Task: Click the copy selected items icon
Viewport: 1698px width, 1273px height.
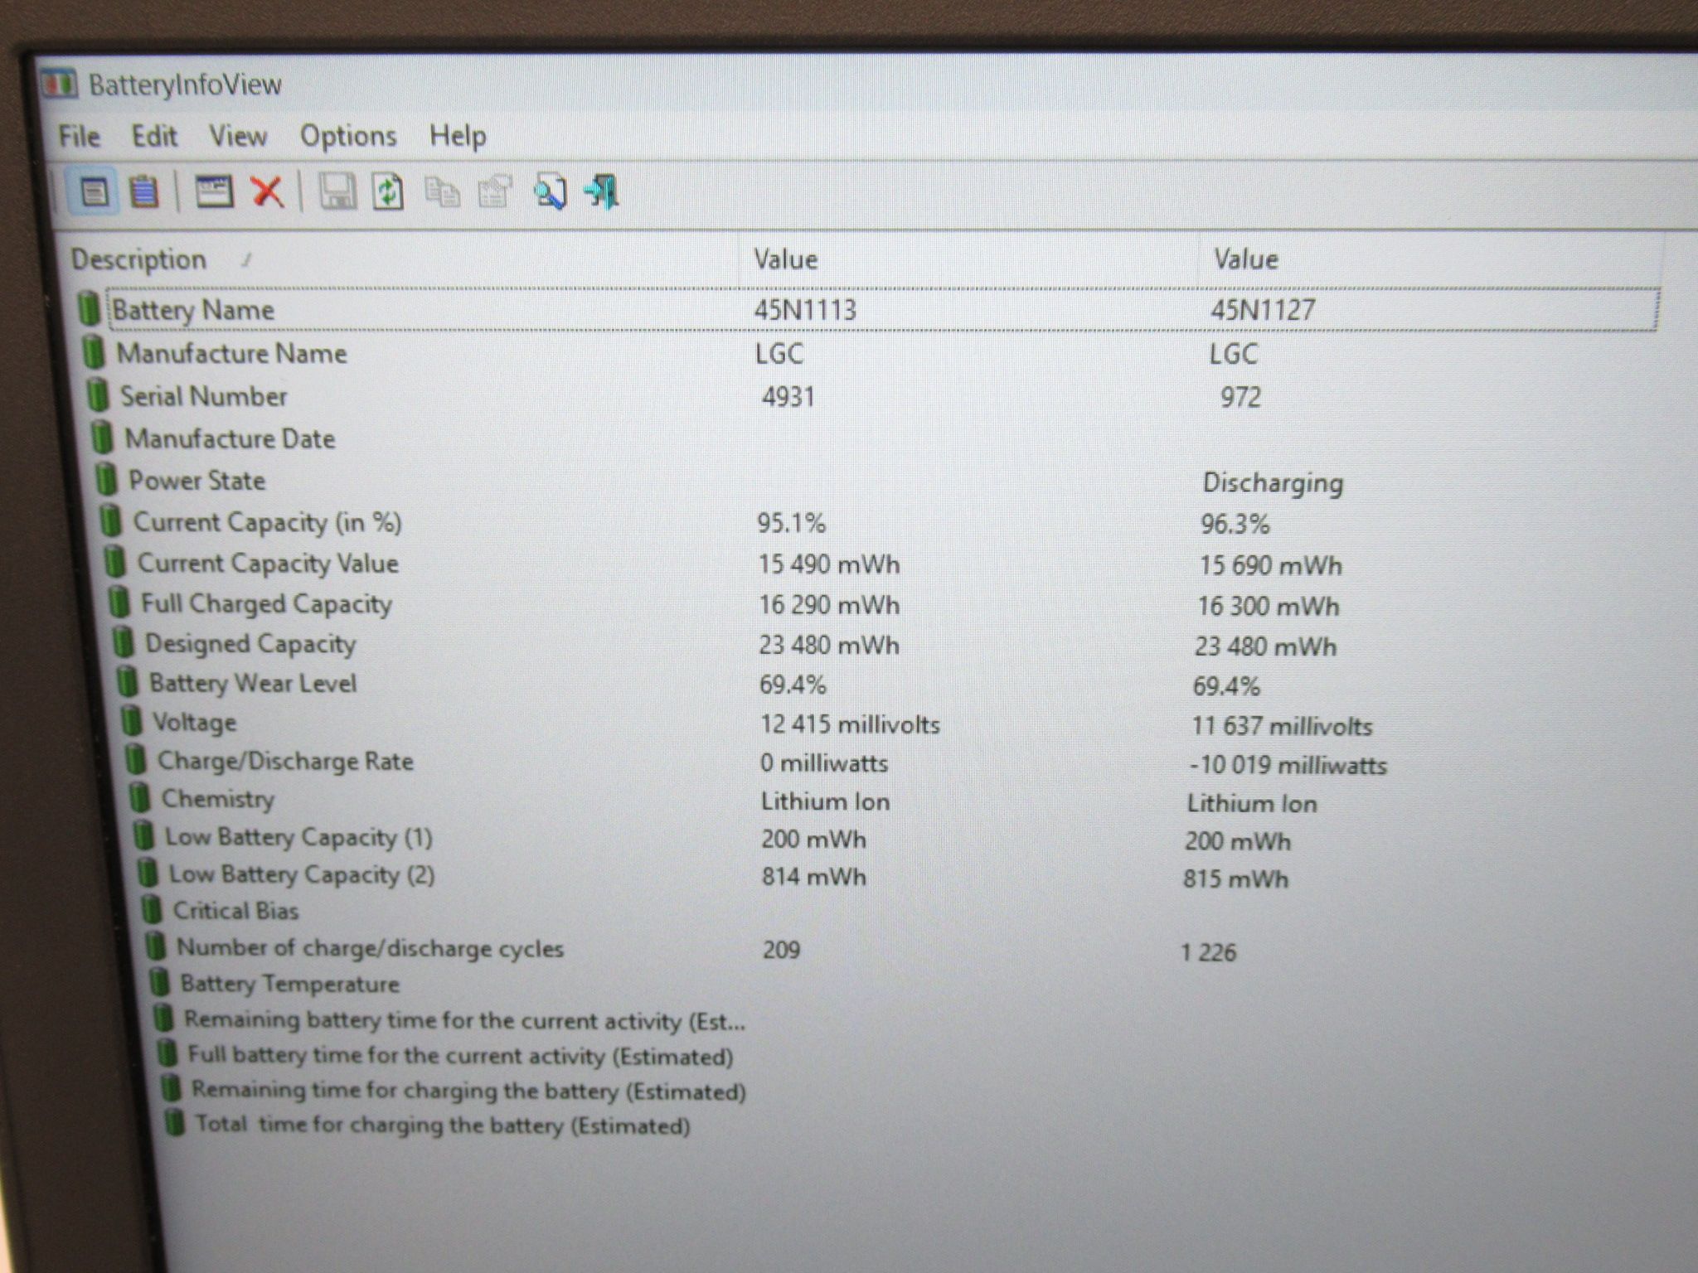Action: [x=442, y=192]
